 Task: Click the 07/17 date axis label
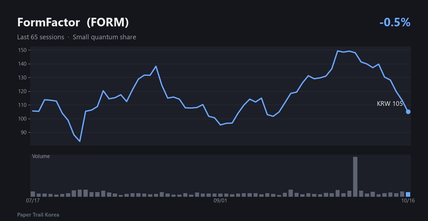coord(33,201)
